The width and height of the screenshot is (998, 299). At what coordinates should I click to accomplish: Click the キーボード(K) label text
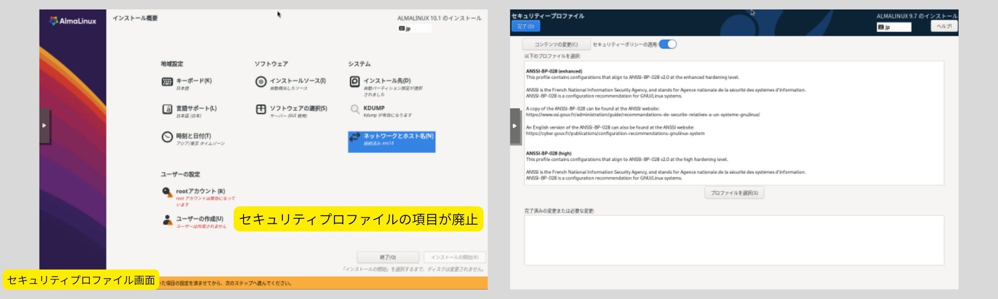tap(194, 81)
